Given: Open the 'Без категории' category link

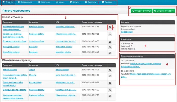Looking at the screenshot, I should [x=35, y=83].
